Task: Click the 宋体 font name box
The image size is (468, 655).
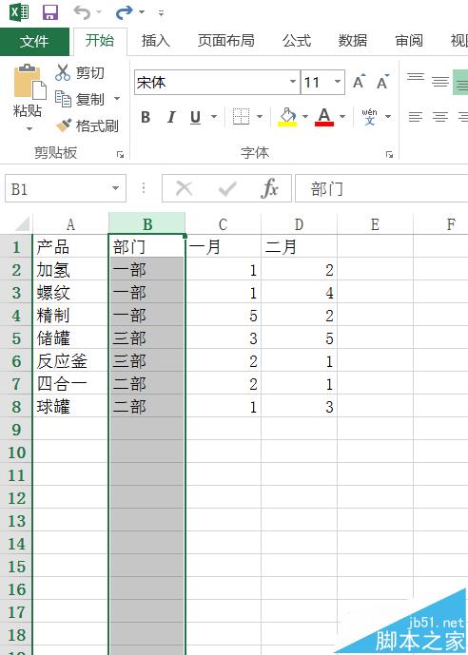Action: point(212,83)
